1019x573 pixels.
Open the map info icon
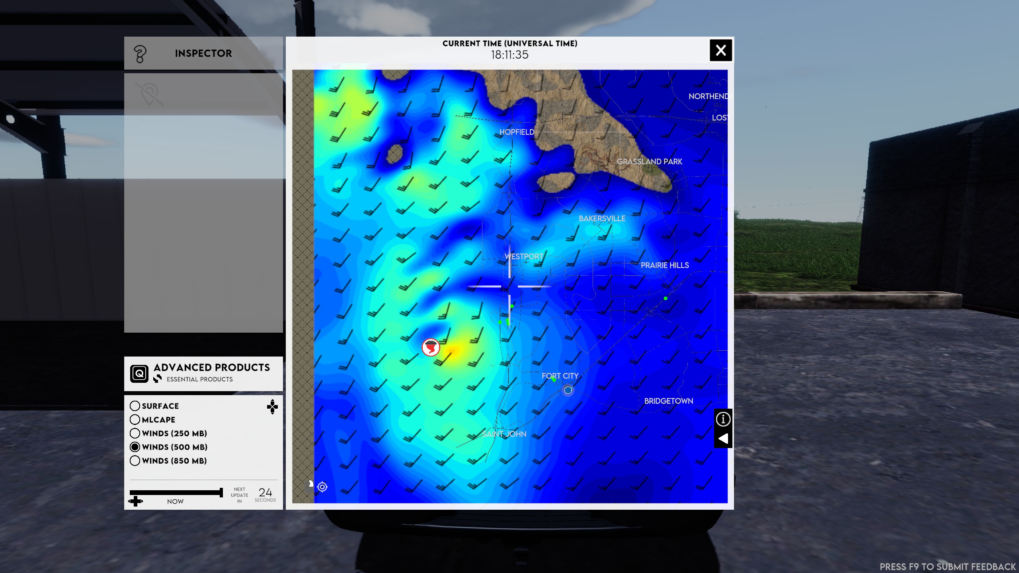coord(723,419)
